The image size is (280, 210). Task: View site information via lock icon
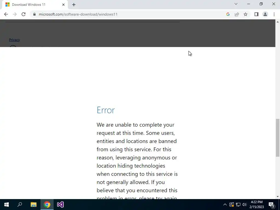coord(34,14)
